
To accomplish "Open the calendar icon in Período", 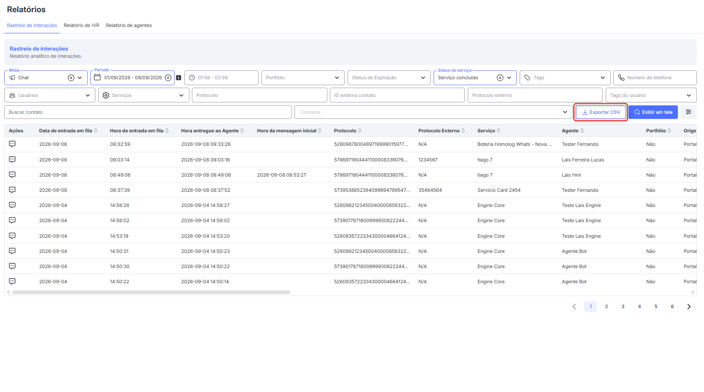I will [x=97, y=78].
